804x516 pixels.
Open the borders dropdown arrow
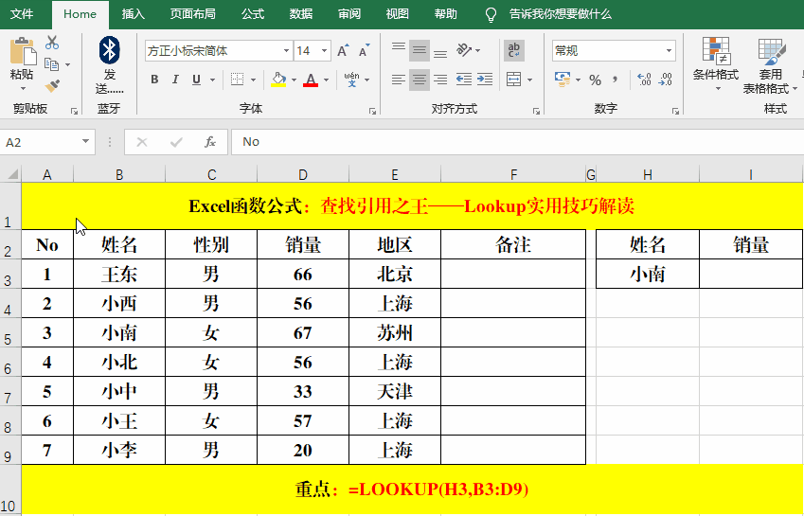[x=253, y=80]
